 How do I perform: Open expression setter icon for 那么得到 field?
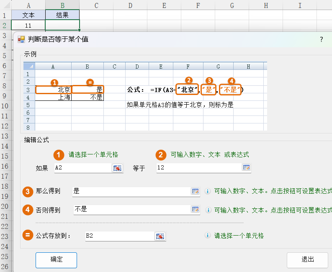pyautogui.click(x=195, y=191)
